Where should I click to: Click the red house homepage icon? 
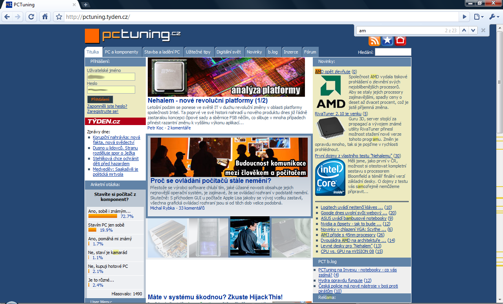pyautogui.click(x=400, y=41)
